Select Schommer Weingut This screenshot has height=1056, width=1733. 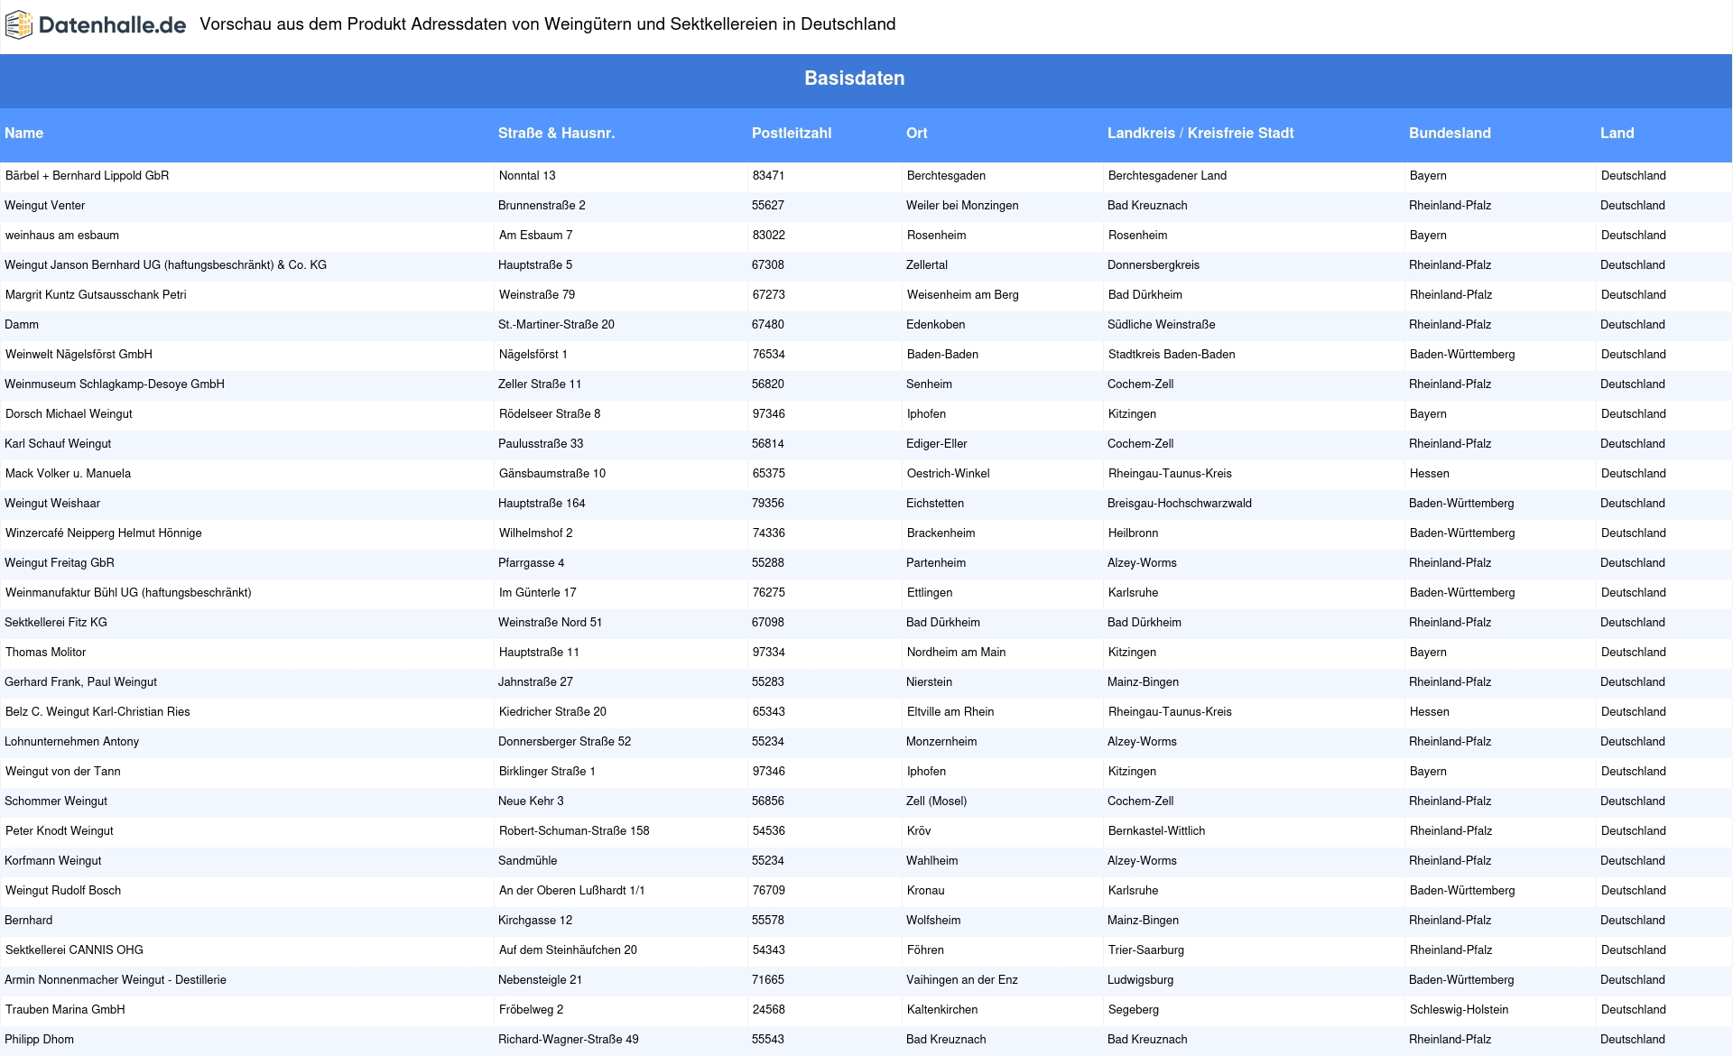[56, 801]
